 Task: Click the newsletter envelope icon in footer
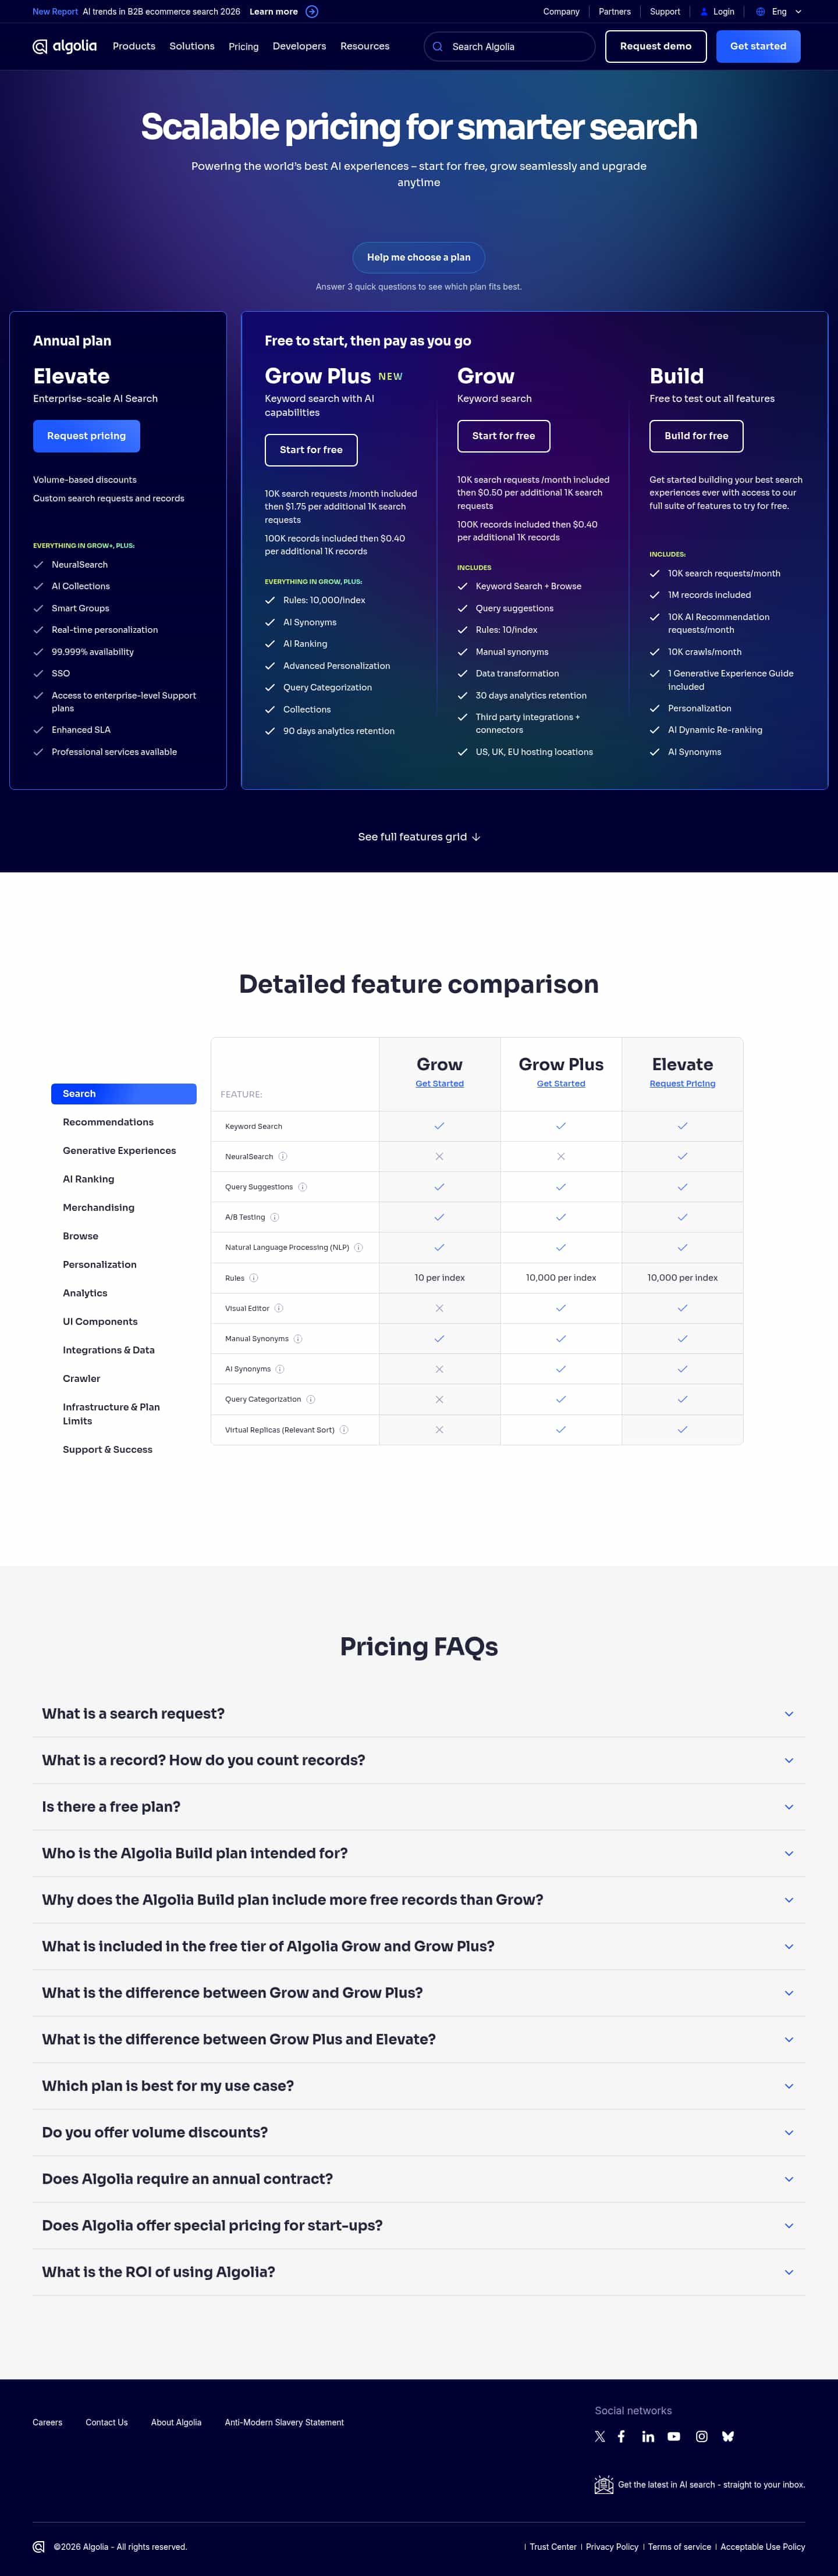(604, 2485)
